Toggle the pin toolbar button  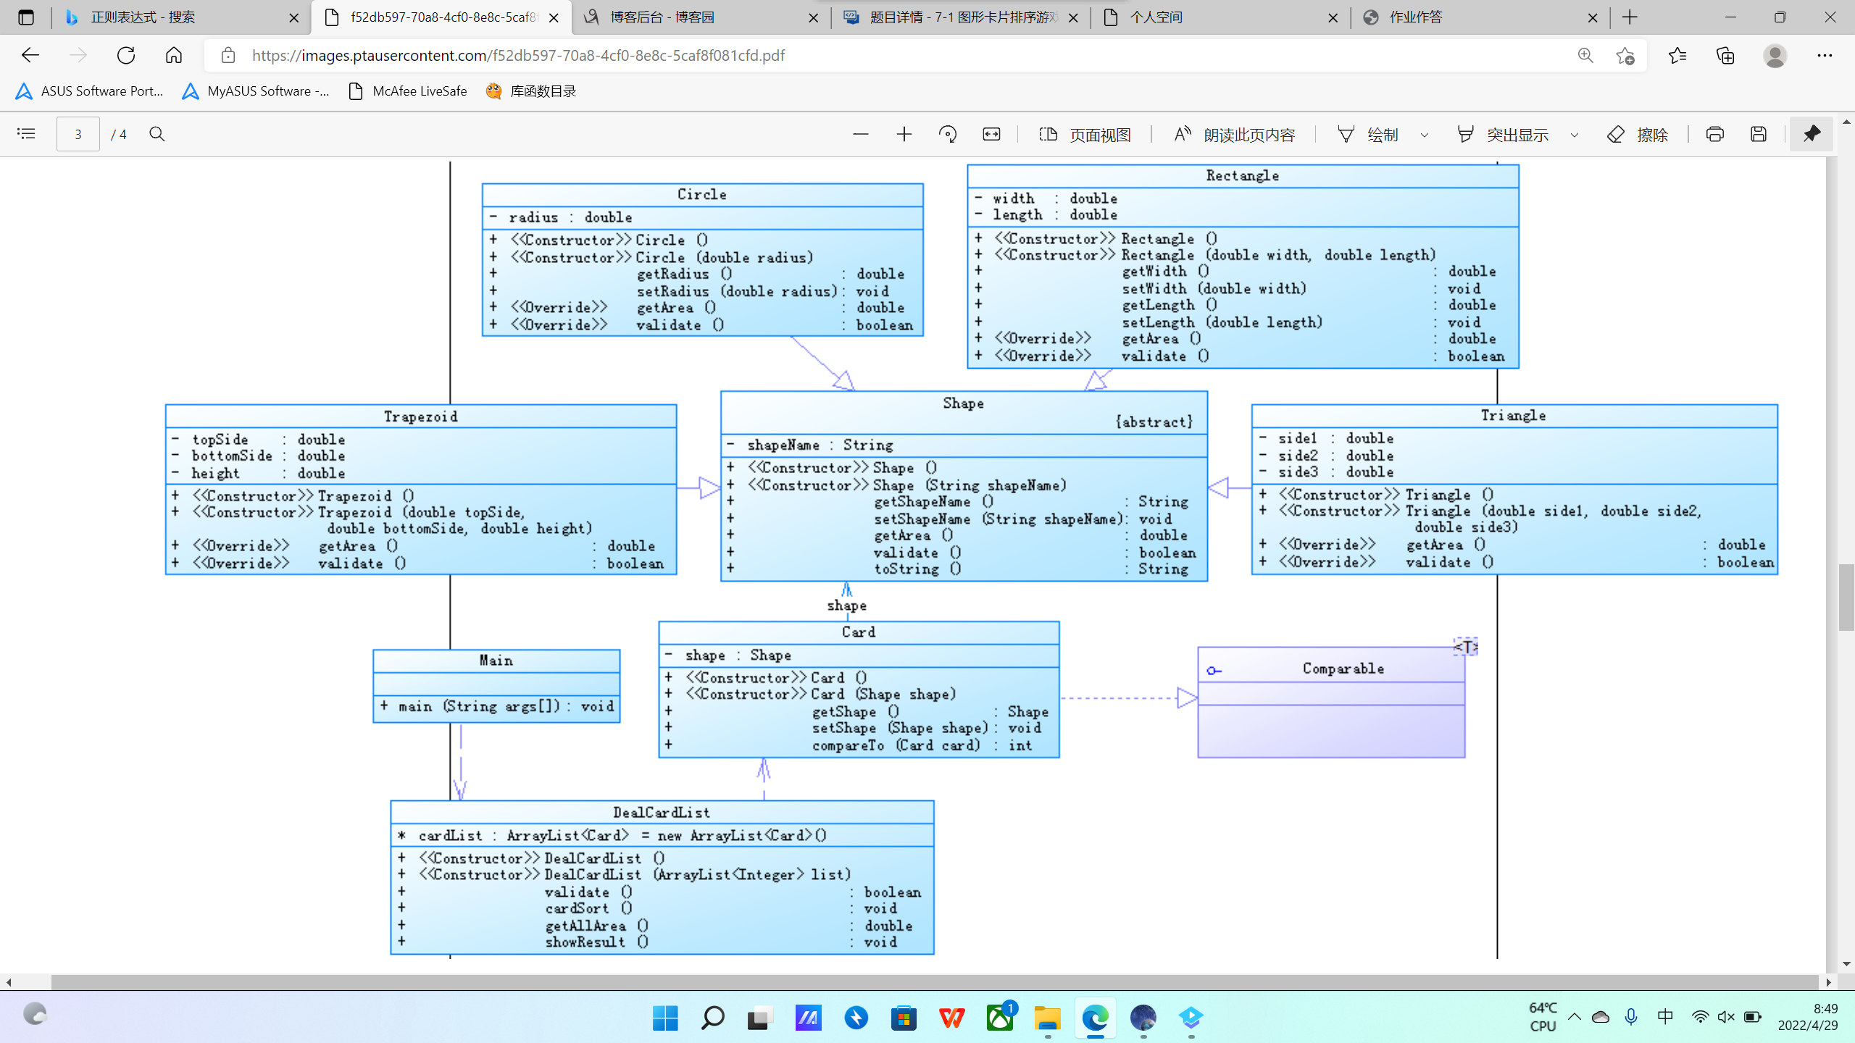coord(1811,134)
